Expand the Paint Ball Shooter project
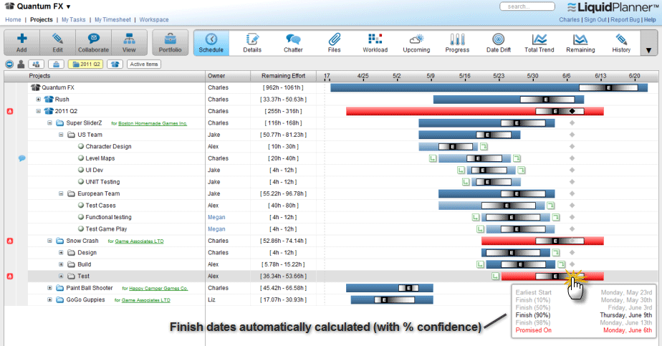The image size is (662, 346). [50, 288]
